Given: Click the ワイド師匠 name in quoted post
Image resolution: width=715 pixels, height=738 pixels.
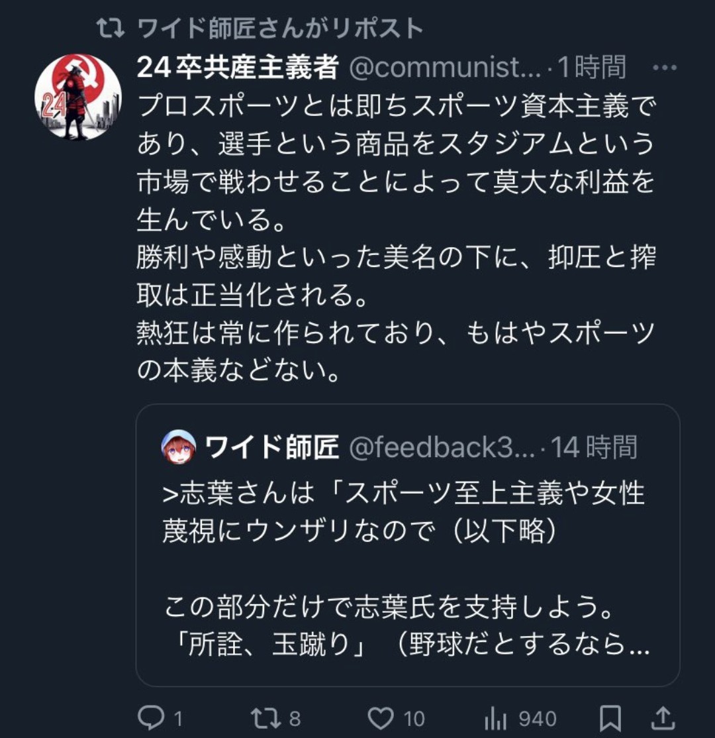Looking at the screenshot, I should pos(273,448).
